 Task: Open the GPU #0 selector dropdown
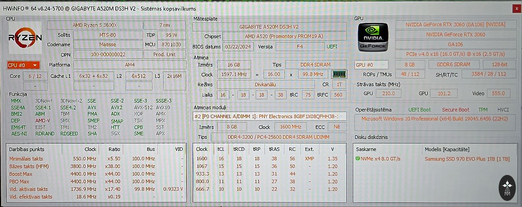[x=371, y=65]
